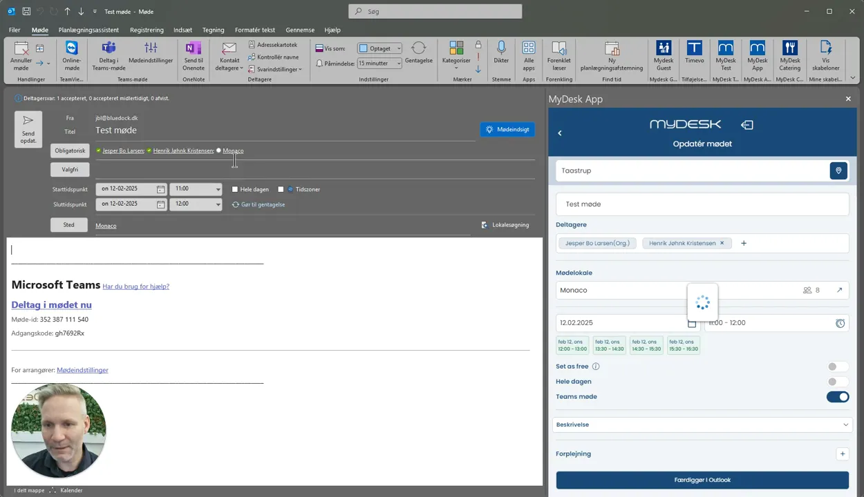This screenshot has height=497, width=864.
Task: Start Dikter microphone
Action: pyautogui.click(x=501, y=53)
